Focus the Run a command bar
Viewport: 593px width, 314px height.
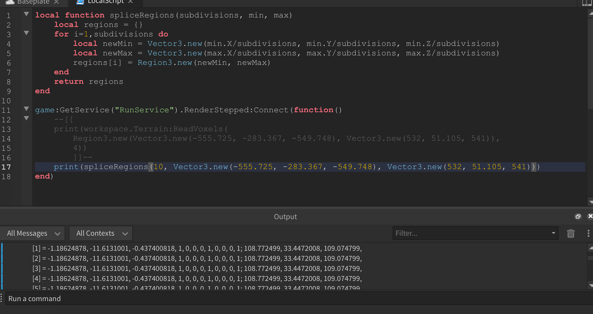click(296, 299)
